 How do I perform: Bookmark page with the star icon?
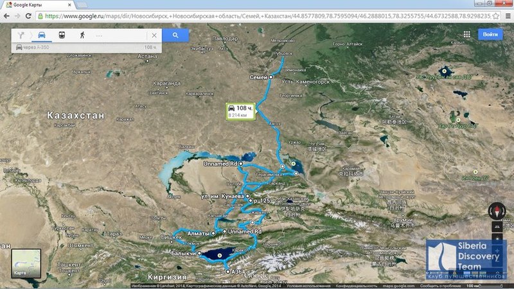tap(495, 15)
